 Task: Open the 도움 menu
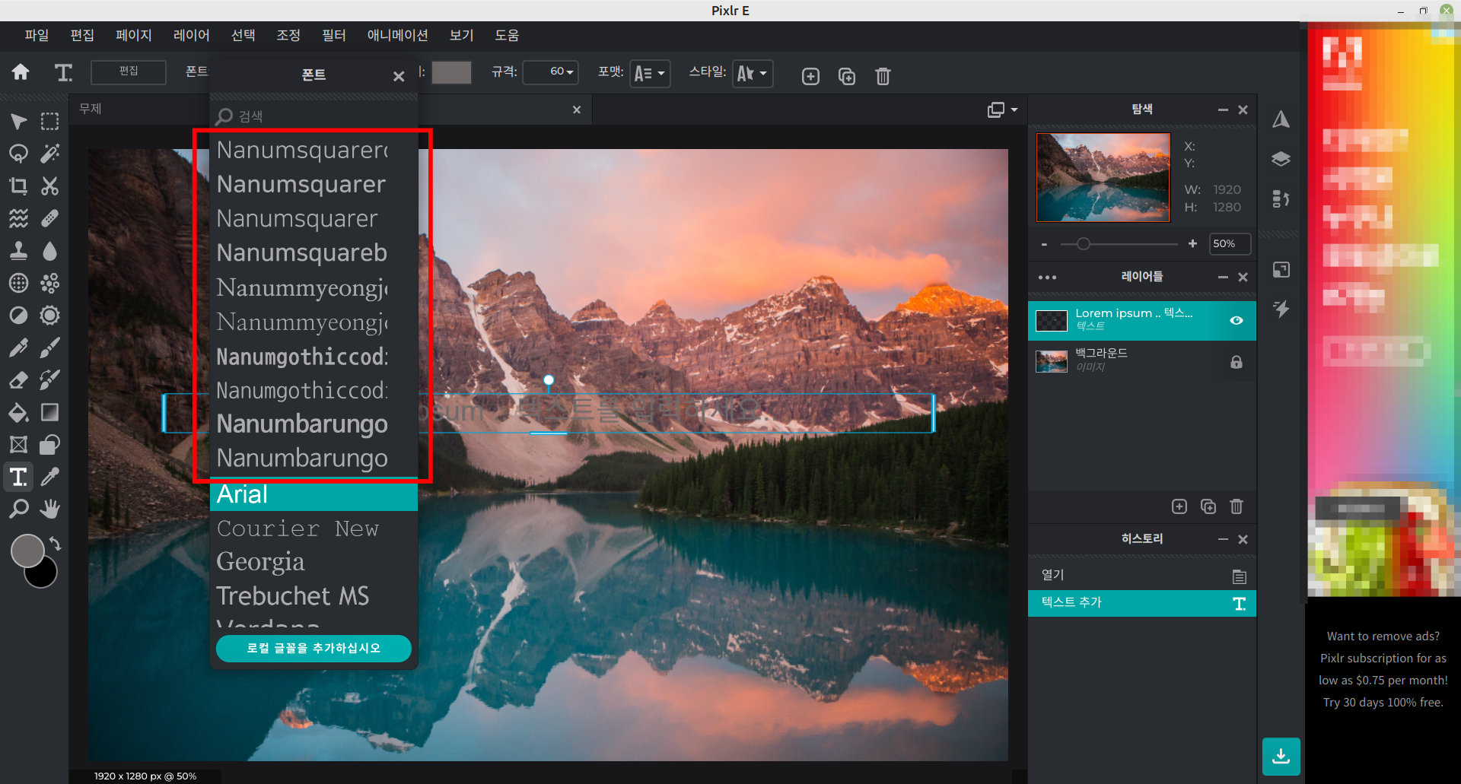coord(507,35)
